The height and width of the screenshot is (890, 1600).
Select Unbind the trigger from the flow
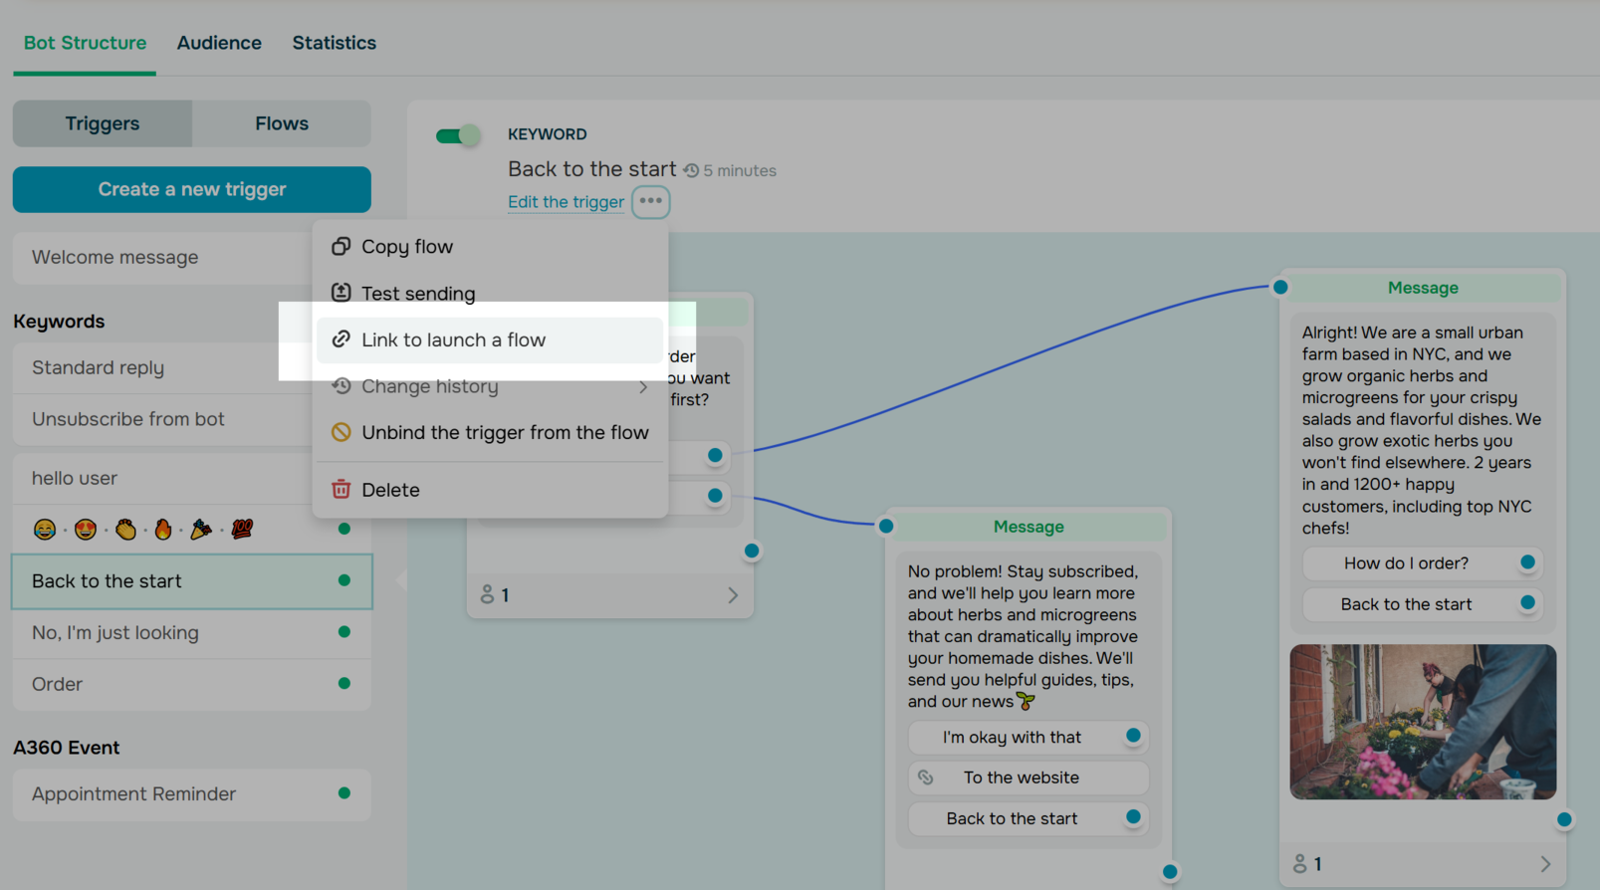[x=490, y=432]
